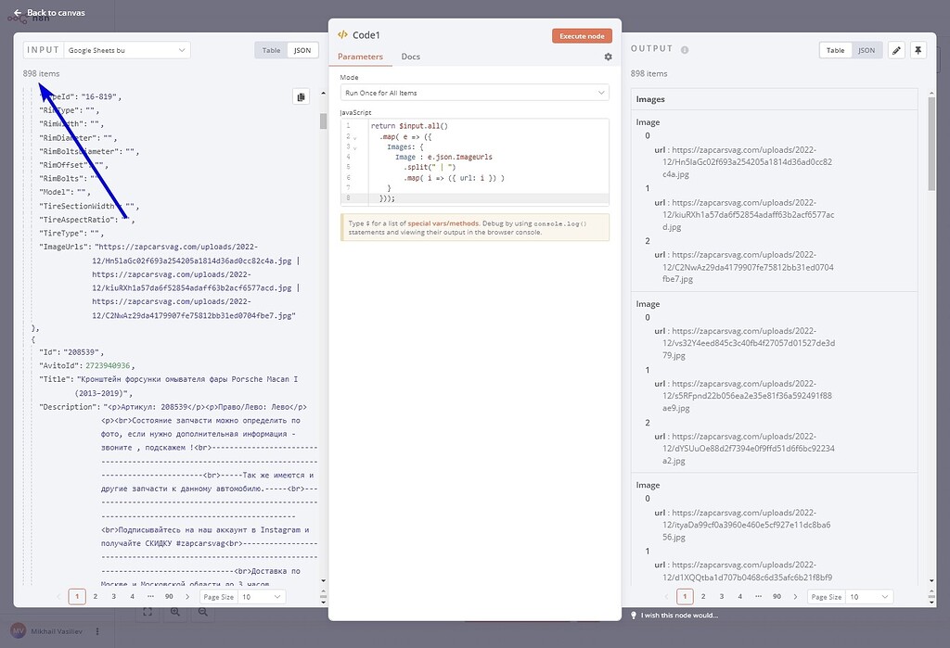The width and height of the screenshot is (950, 648).
Task: Open the Run Once for All Items dropdown
Action: [474, 93]
